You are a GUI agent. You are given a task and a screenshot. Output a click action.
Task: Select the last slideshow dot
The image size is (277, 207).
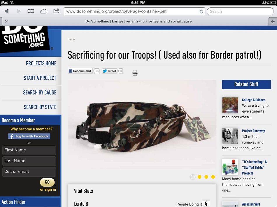tap(213, 177)
